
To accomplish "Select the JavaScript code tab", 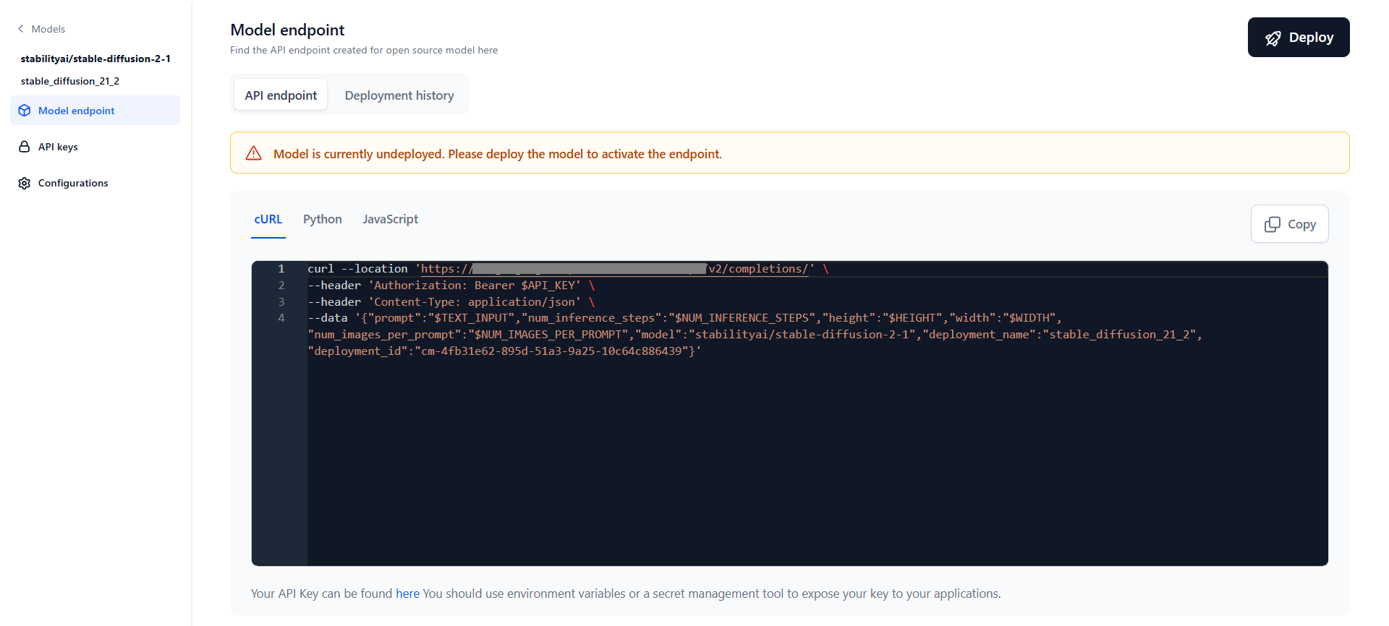I will 391,220.
